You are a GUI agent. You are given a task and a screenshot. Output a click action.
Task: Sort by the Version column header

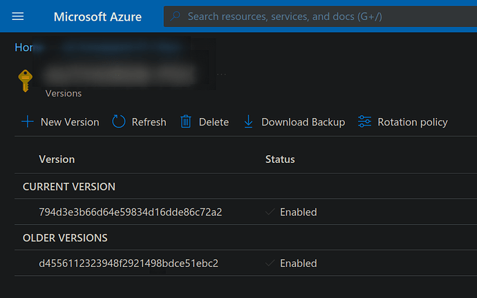click(x=57, y=159)
